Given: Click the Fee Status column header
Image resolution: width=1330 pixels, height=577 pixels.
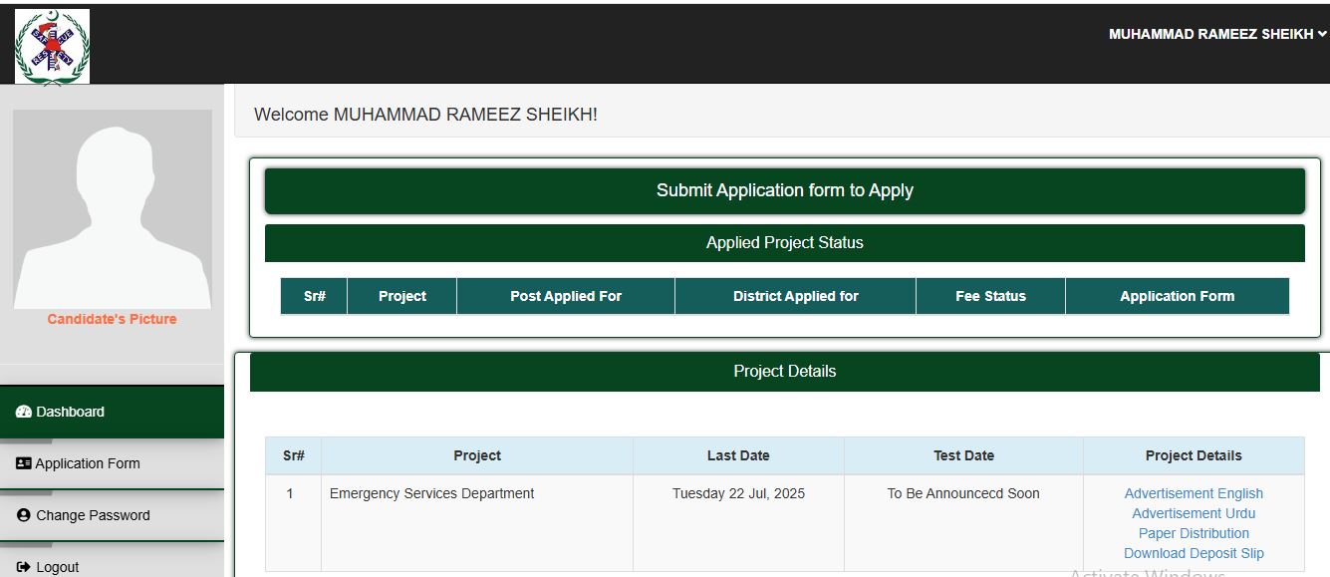Looking at the screenshot, I should [990, 296].
